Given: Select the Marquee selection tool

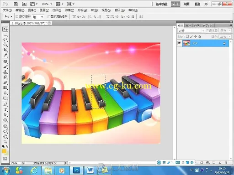Looking at the screenshot, I should (x=5, y=35).
